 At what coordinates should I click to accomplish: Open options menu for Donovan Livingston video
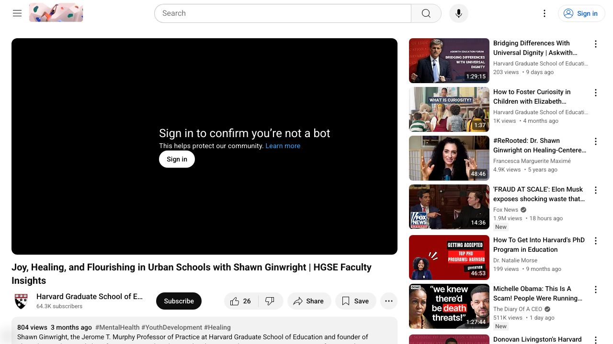pos(596,340)
